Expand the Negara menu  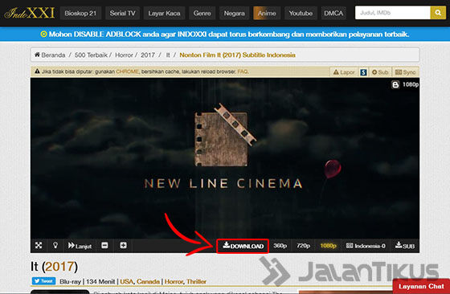tap(234, 13)
